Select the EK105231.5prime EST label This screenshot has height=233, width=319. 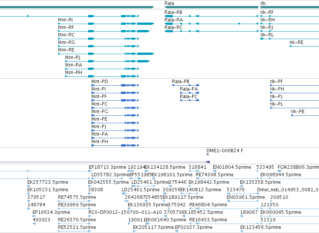tap(48, 190)
